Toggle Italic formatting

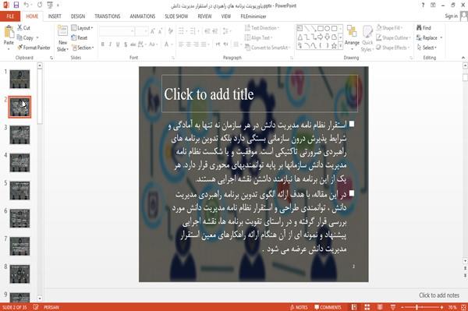pyautogui.click(x=110, y=44)
